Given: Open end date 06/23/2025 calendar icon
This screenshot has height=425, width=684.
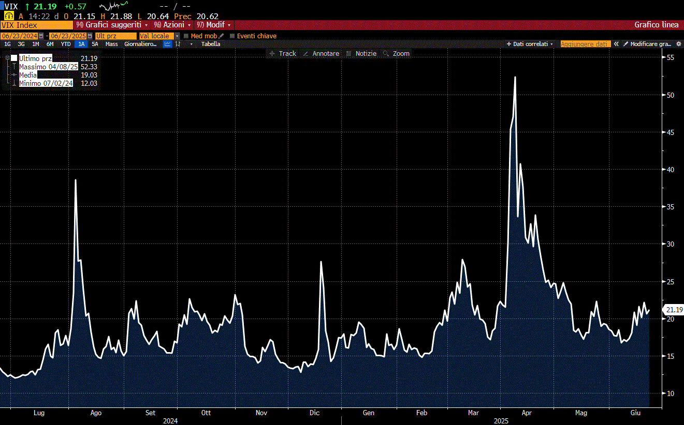Looking at the screenshot, I should click(90, 36).
